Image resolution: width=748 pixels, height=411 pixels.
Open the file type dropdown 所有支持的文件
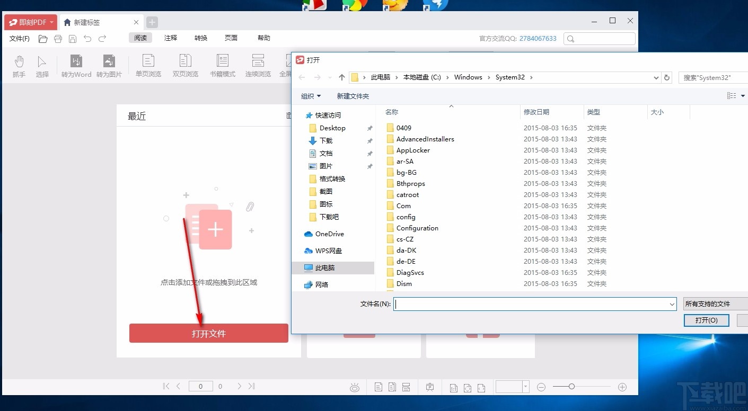(x=715, y=303)
